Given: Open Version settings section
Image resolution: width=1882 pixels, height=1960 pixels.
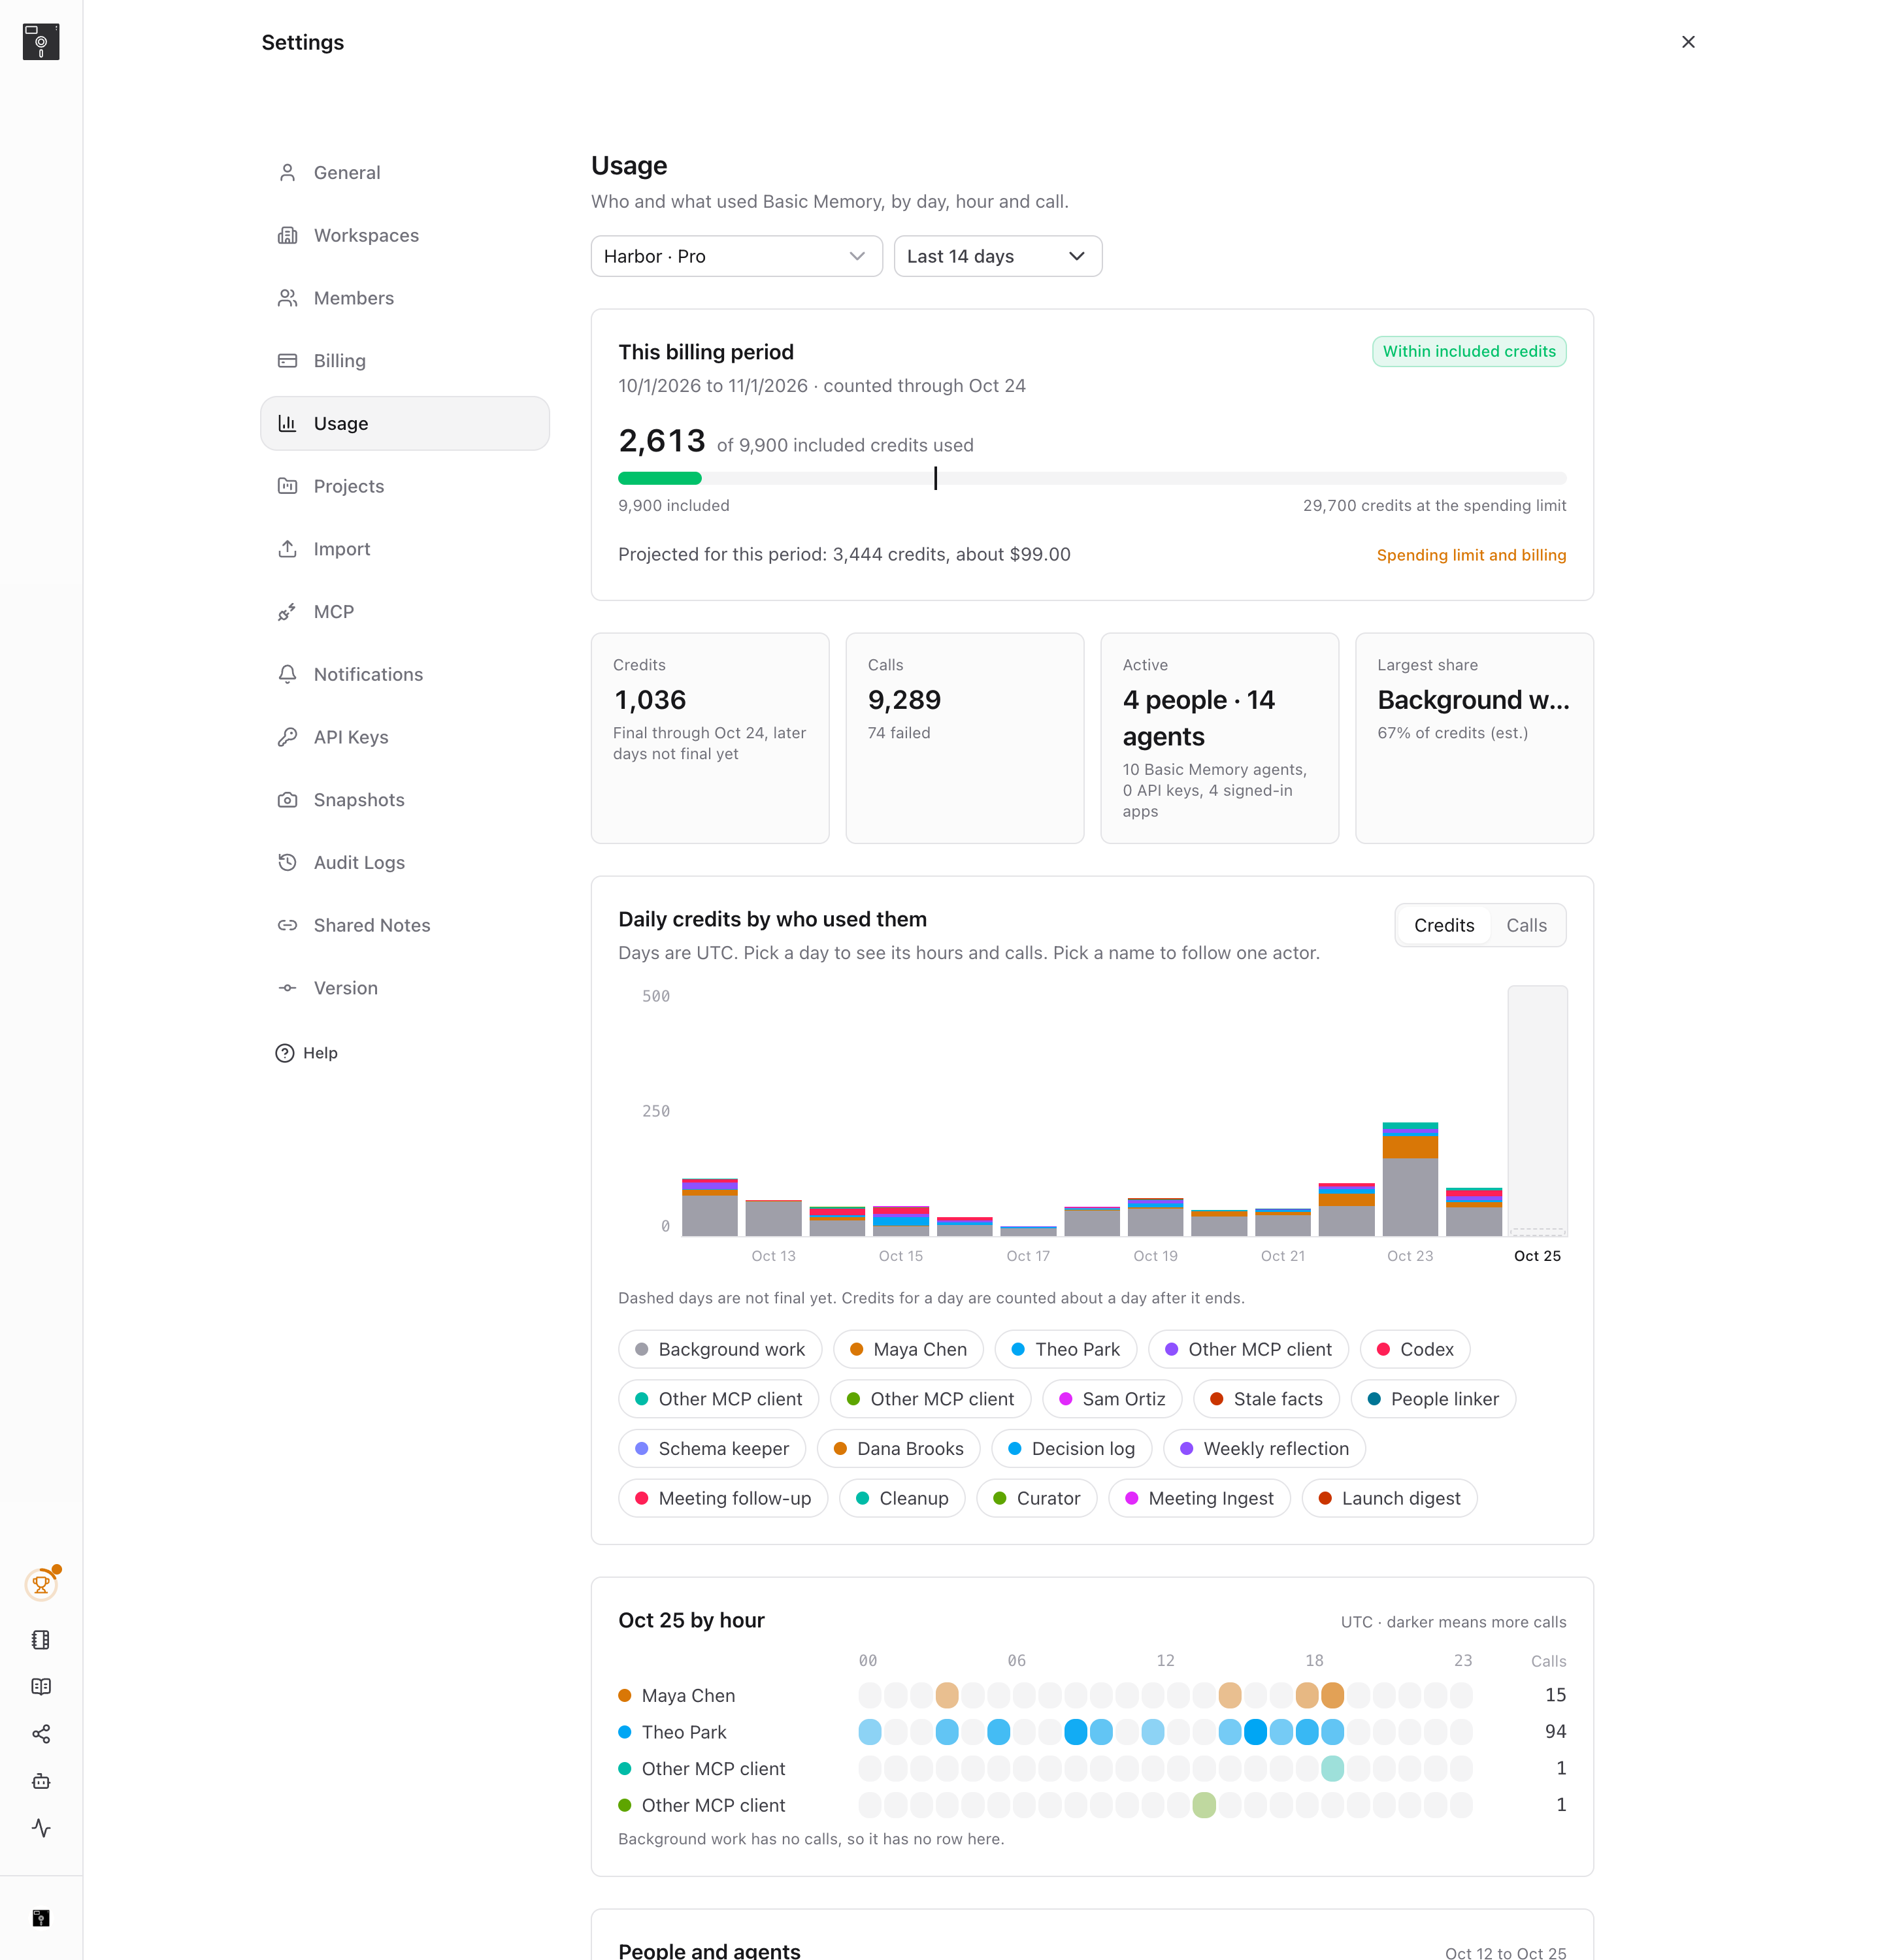Looking at the screenshot, I should click(x=404, y=988).
